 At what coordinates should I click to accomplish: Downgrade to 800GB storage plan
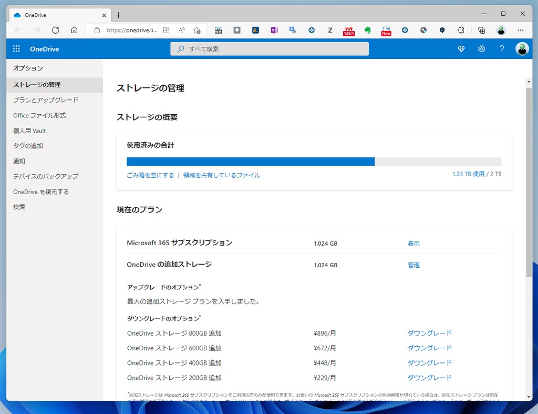[429, 333]
